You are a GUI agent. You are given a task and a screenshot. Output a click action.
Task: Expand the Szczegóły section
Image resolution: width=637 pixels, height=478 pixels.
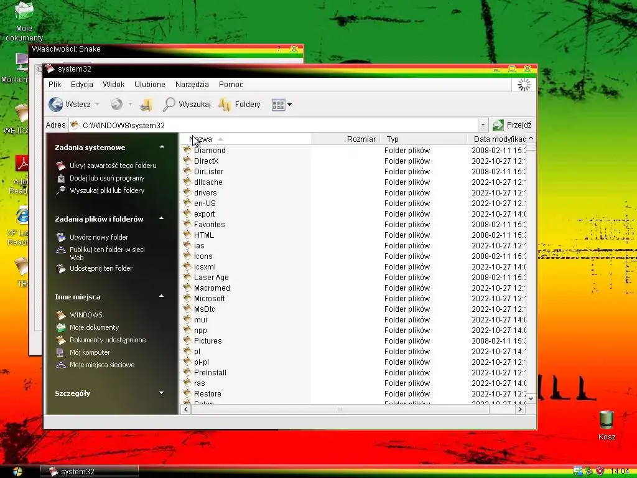point(161,393)
